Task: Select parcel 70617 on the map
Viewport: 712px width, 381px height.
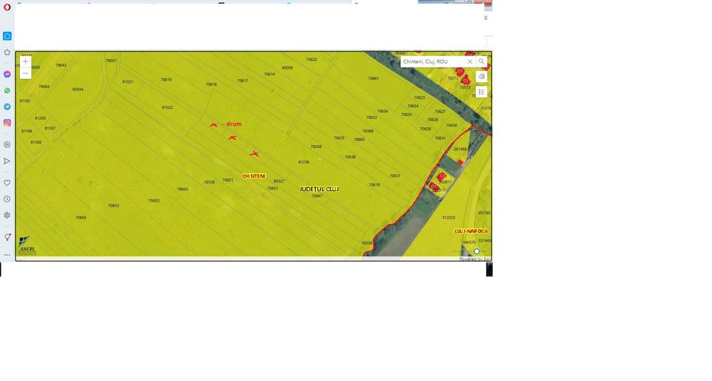Action: (243, 81)
